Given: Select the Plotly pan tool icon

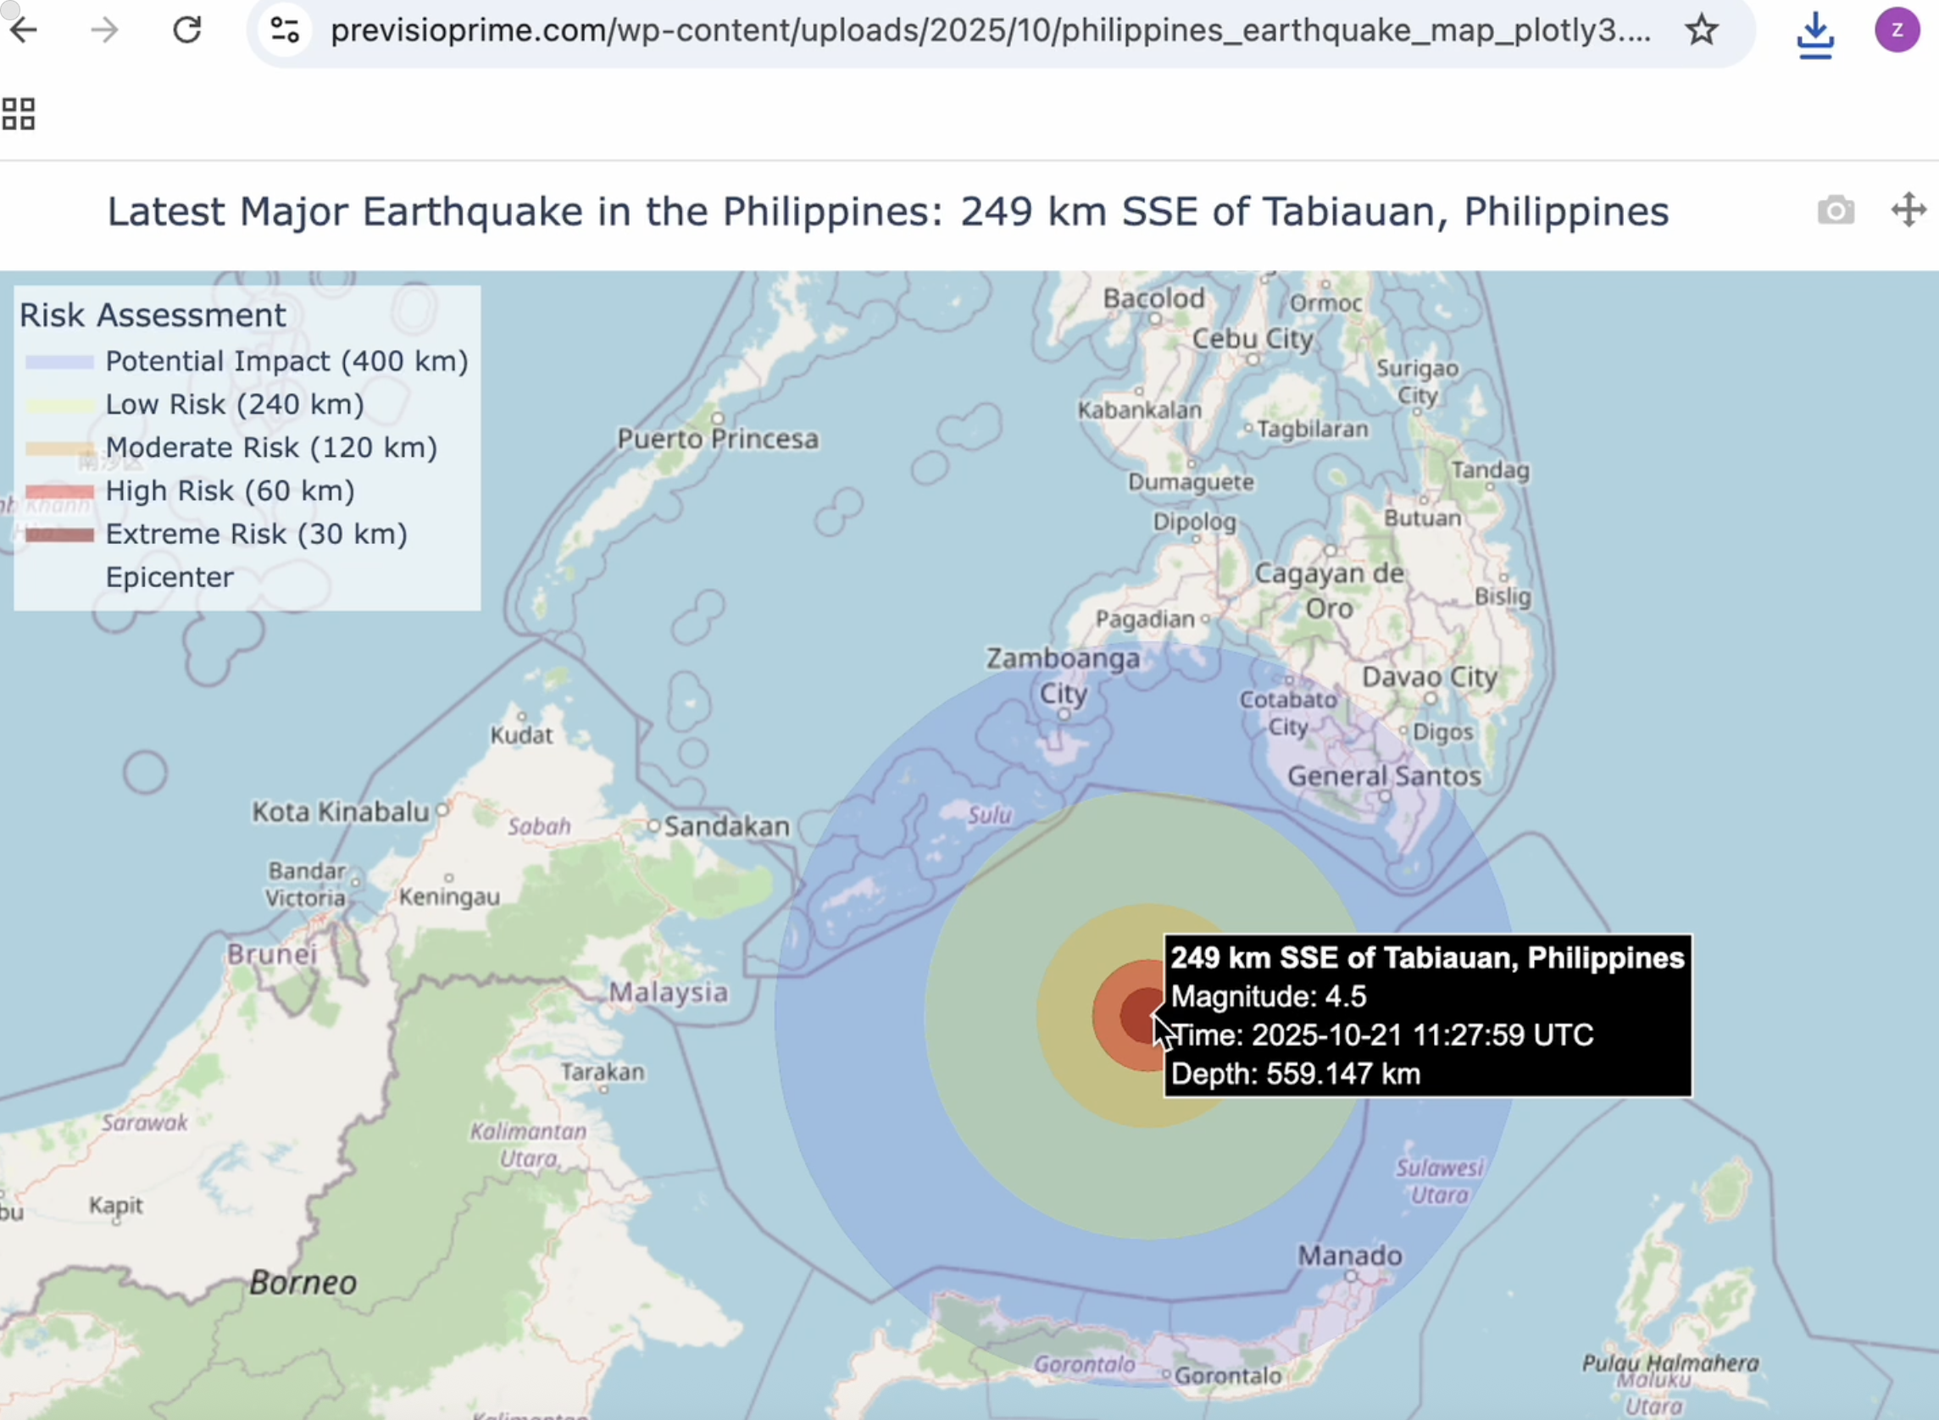Looking at the screenshot, I should (x=1908, y=211).
